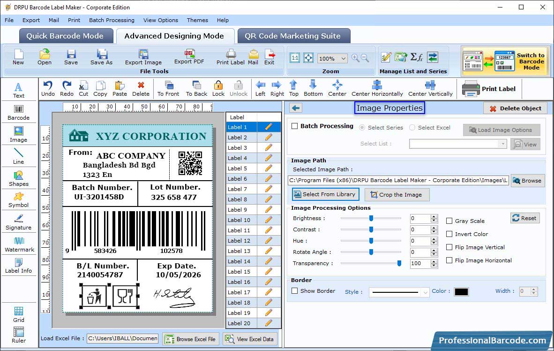Click Select From Library button

pos(325,194)
